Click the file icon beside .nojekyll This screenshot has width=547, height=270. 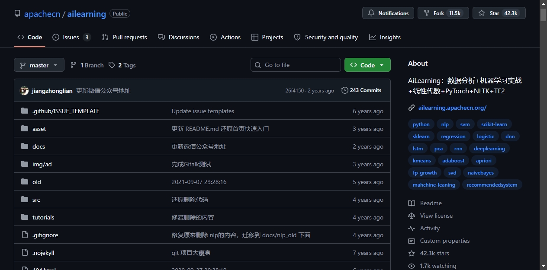pos(25,253)
